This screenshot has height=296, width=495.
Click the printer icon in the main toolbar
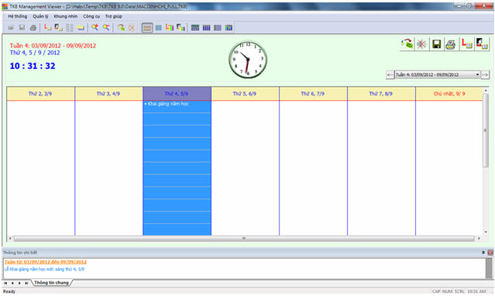pyautogui.click(x=33, y=28)
